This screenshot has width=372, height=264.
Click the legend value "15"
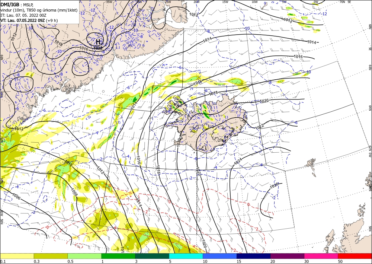click(239, 261)
